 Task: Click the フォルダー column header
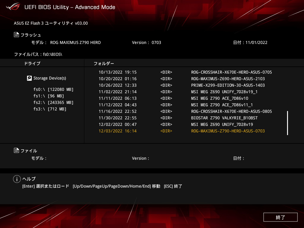pyautogui.click(x=104, y=64)
